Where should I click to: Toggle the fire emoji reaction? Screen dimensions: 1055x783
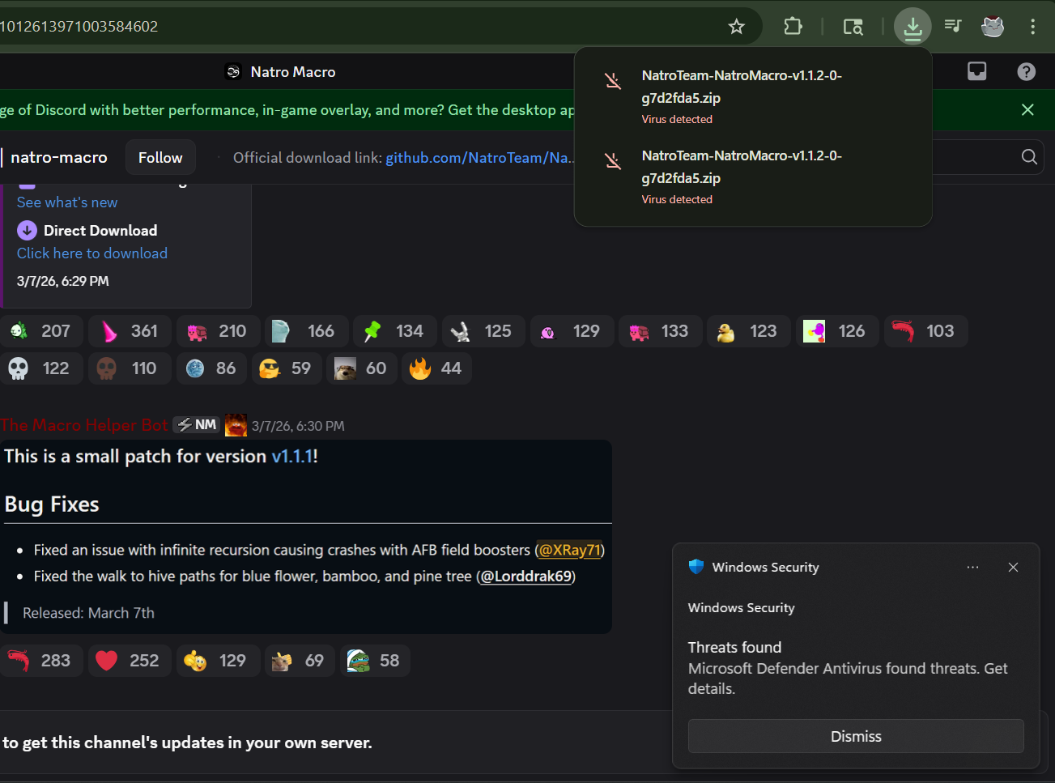(x=436, y=368)
